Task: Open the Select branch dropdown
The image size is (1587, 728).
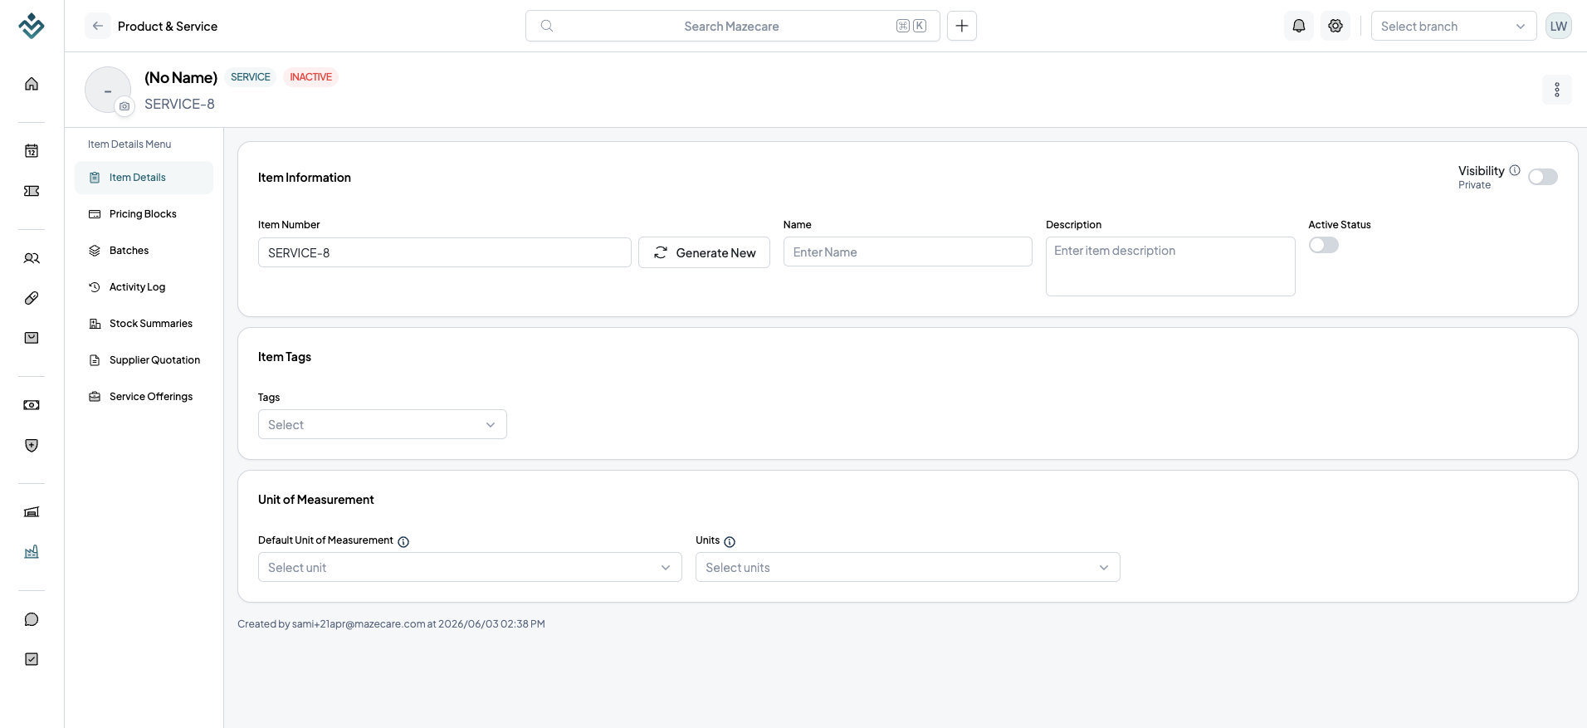Action: tap(1454, 26)
